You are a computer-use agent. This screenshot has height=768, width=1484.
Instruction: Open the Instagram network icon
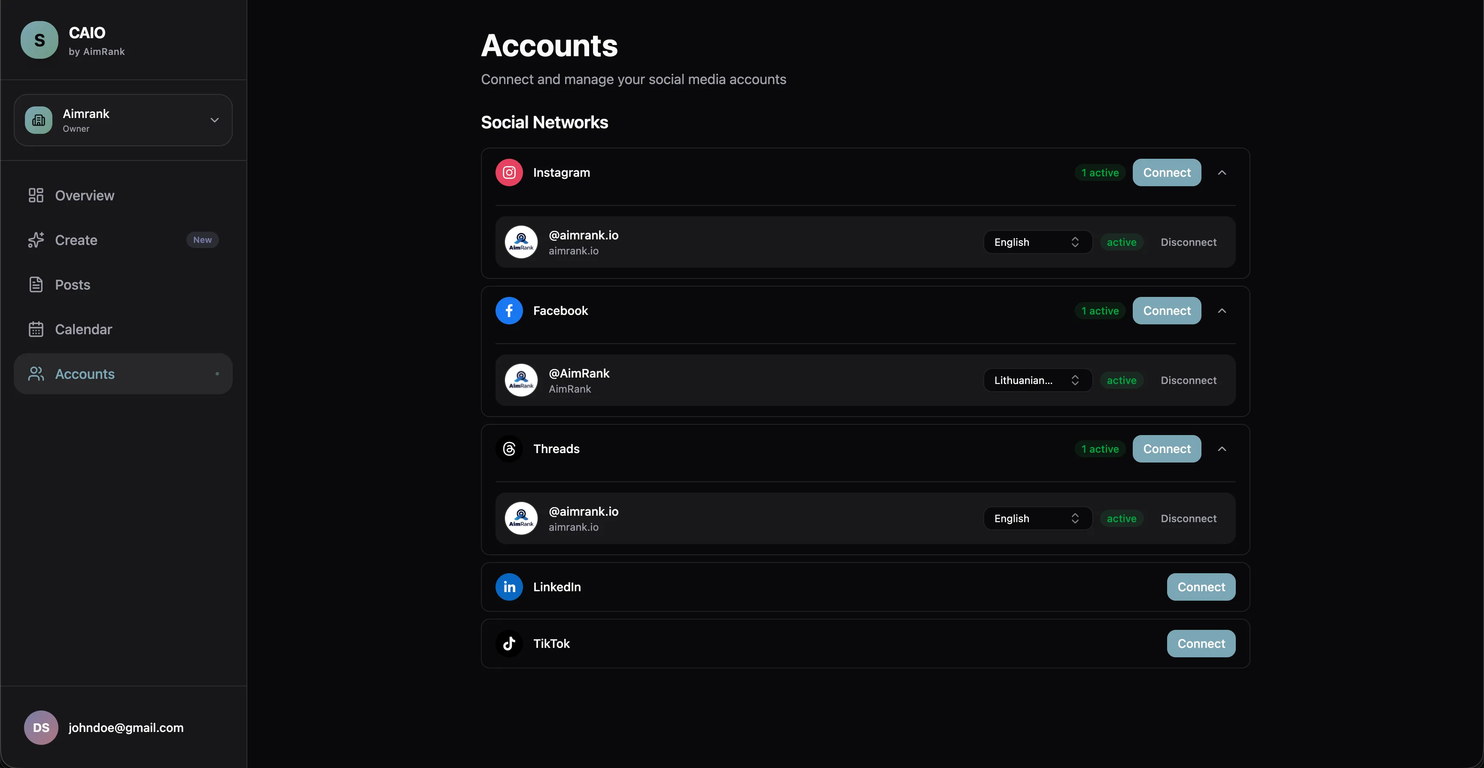click(509, 172)
